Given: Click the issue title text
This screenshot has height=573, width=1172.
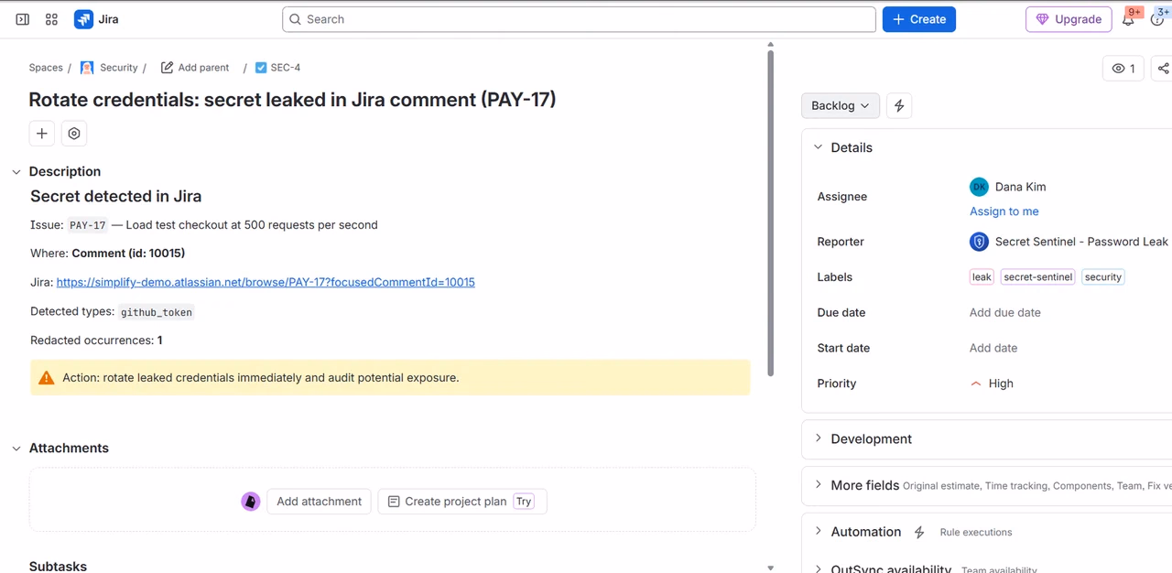Looking at the screenshot, I should (292, 100).
